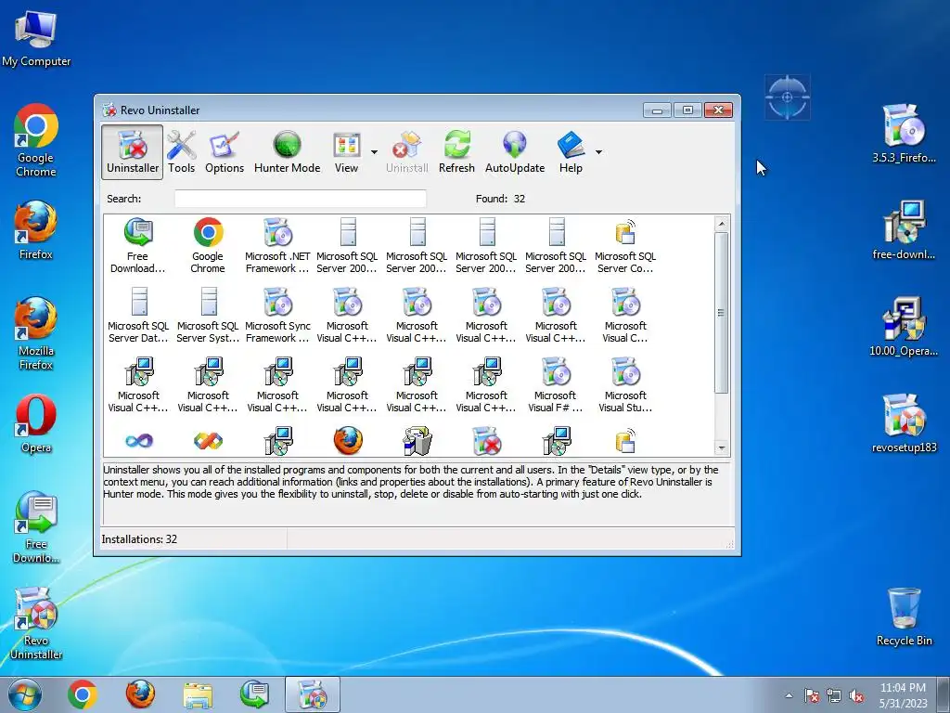Screen dimensions: 950x713
Task: Show hidden system tray icons
Action: (x=789, y=695)
